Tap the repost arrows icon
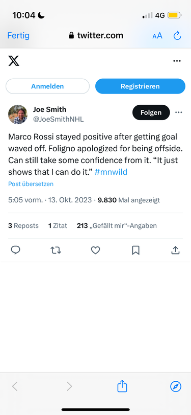191x415 pixels. coord(56,250)
